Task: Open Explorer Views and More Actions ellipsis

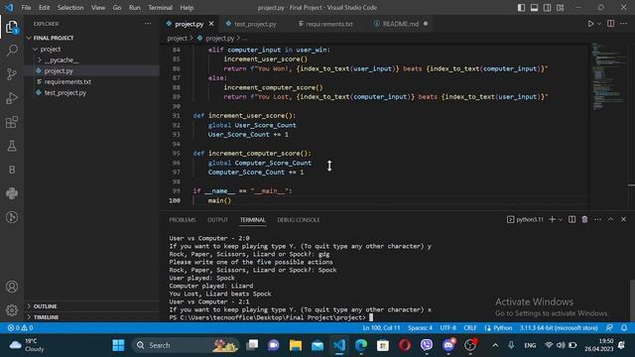Action: (x=148, y=24)
